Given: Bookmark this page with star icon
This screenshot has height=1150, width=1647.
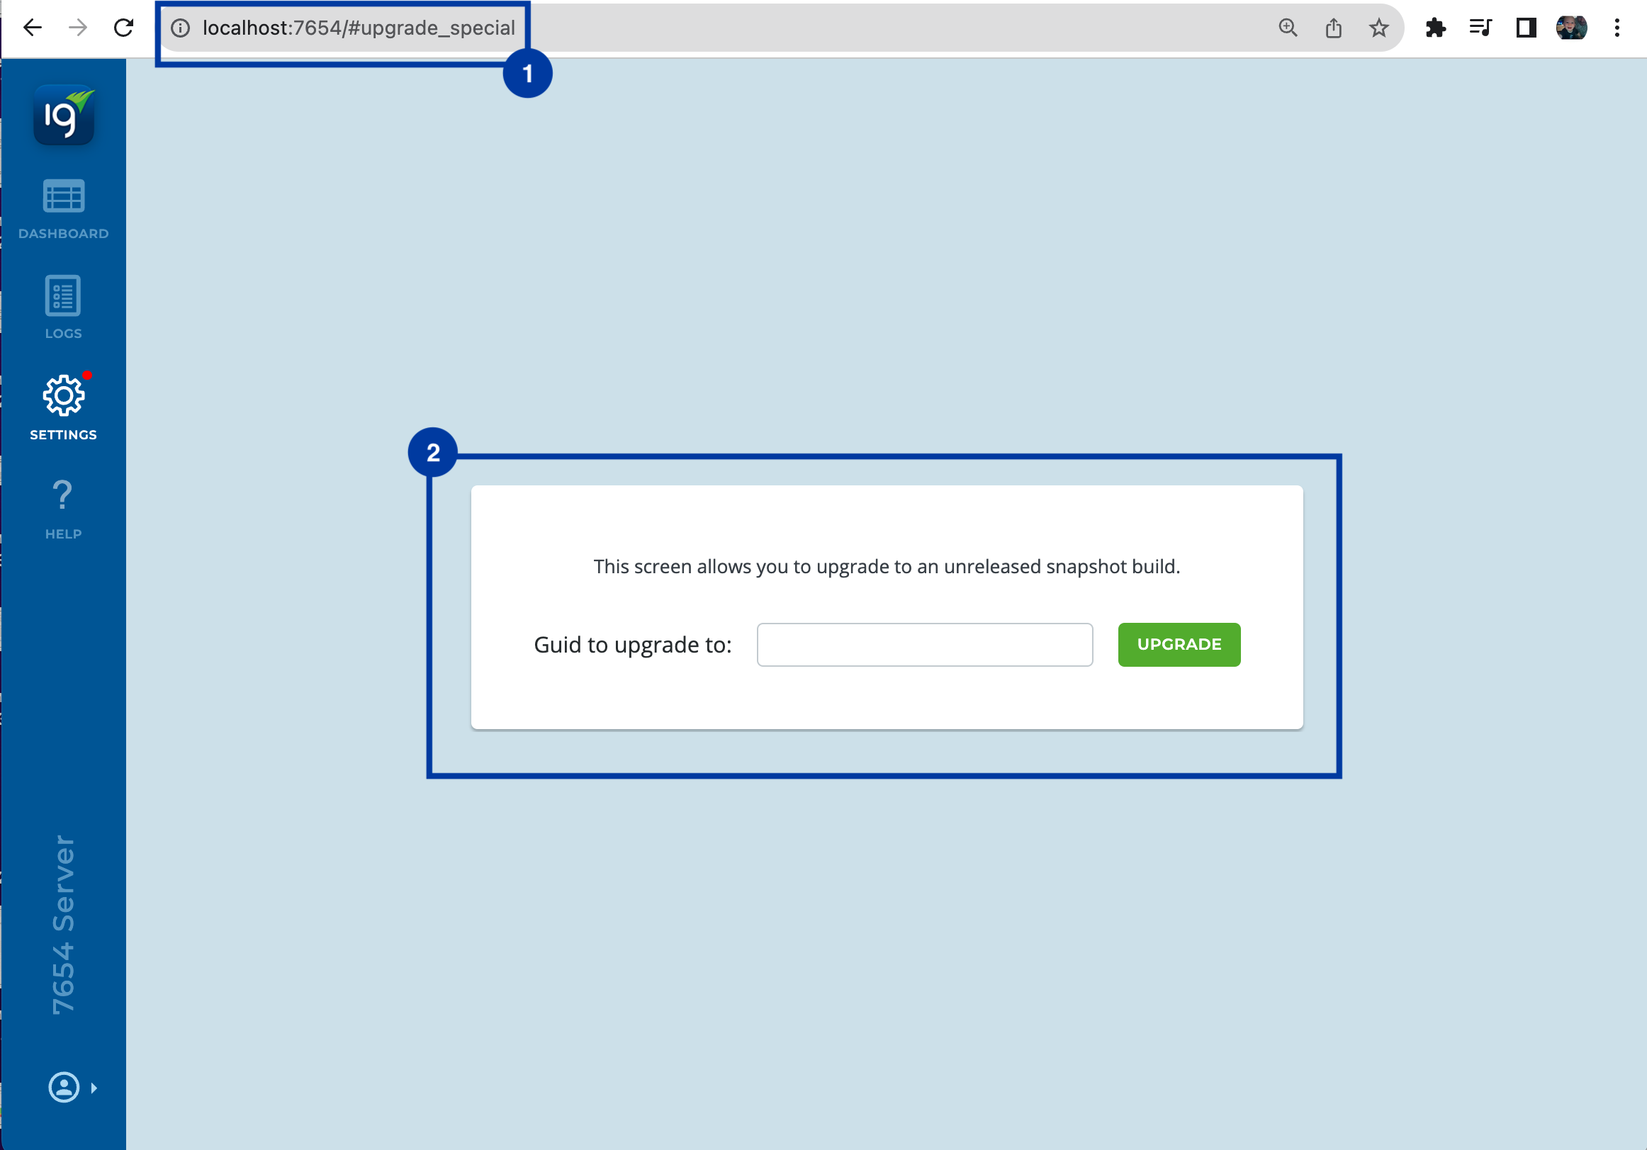Looking at the screenshot, I should tap(1378, 28).
